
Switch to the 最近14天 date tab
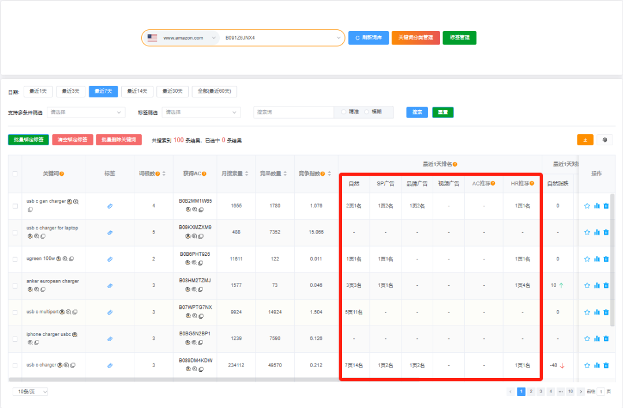[137, 92]
